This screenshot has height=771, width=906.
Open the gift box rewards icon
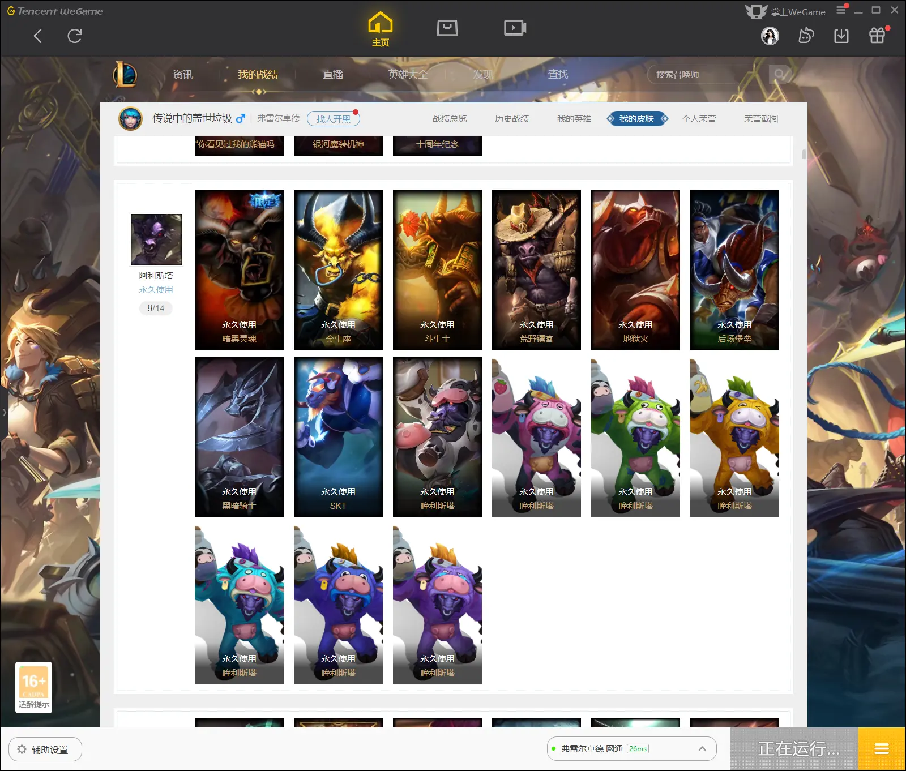coord(877,36)
